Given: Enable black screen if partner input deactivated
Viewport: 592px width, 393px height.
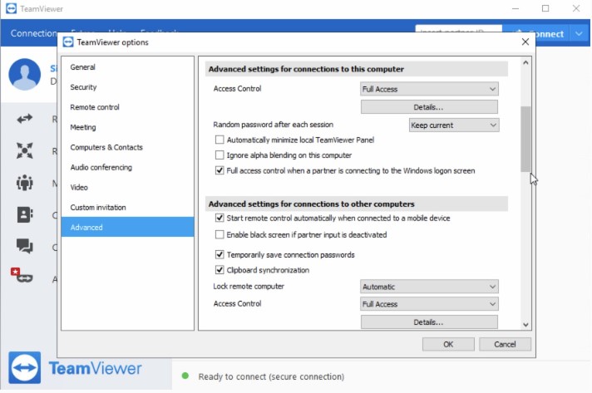Looking at the screenshot, I should 220,234.
